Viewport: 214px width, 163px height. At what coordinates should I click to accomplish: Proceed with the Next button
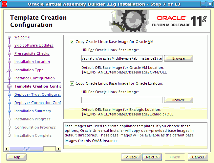tap(152, 157)
